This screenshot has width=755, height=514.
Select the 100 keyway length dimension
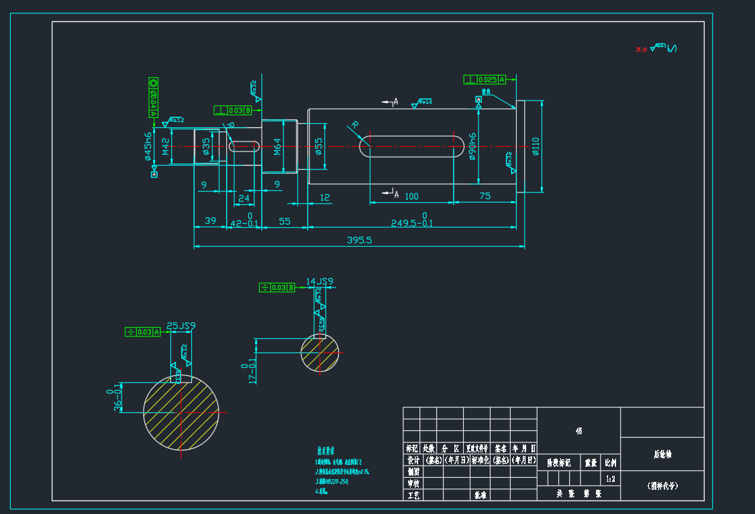coord(411,196)
